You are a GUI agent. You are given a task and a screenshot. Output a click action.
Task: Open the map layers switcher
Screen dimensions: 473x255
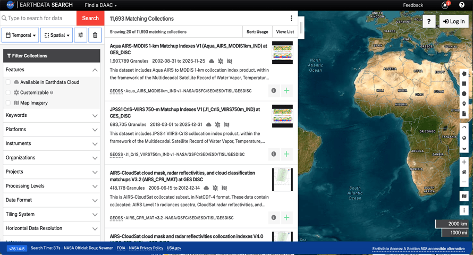pyautogui.click(x=464, y=196)
